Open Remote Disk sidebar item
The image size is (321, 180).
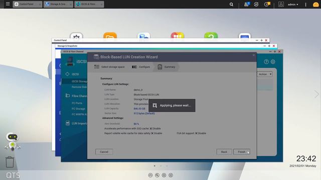pos(79,87)
